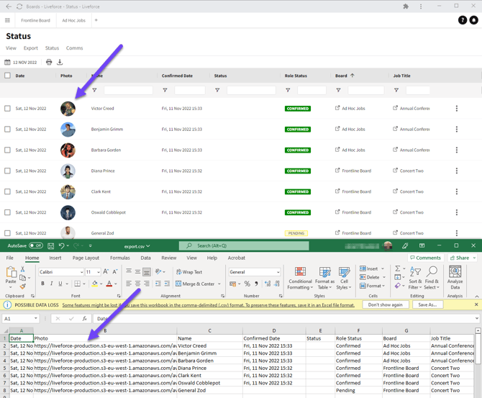Open the data loss warning link
Screen dimensions: 482x398
[x=208, y=305]
